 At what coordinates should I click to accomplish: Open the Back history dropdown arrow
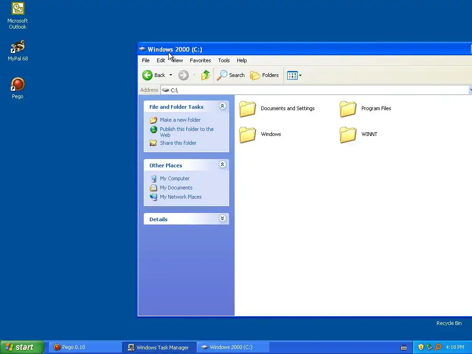[x=171, y=75]
